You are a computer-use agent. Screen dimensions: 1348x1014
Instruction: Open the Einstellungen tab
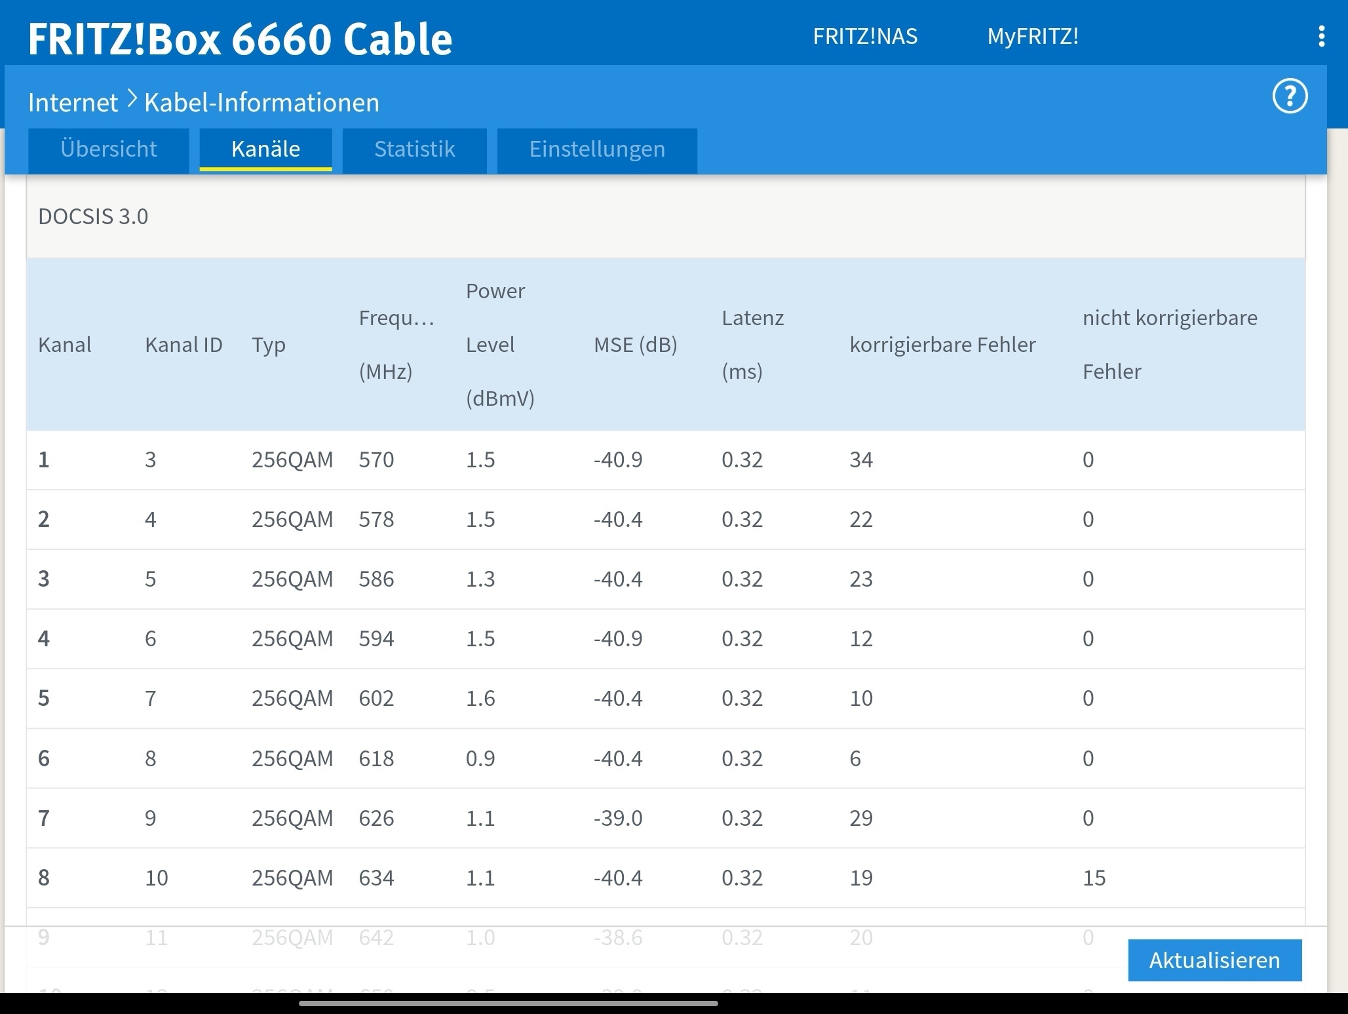(x=597, y=149)
